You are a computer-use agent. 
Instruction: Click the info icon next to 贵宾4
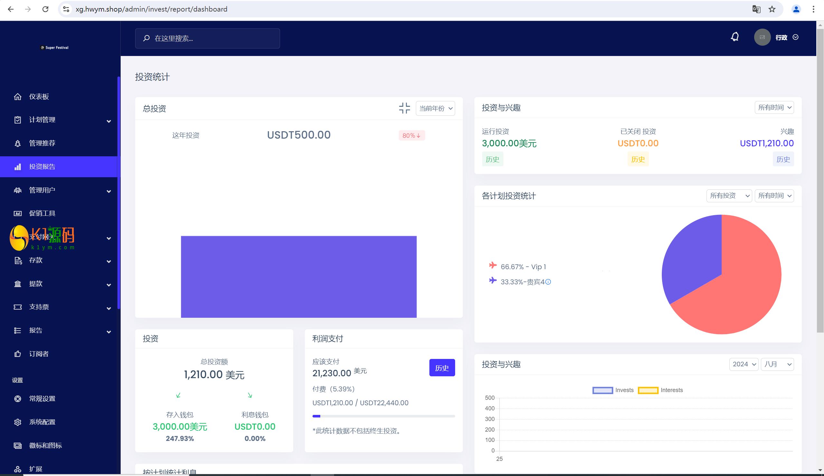click(548, 282)
